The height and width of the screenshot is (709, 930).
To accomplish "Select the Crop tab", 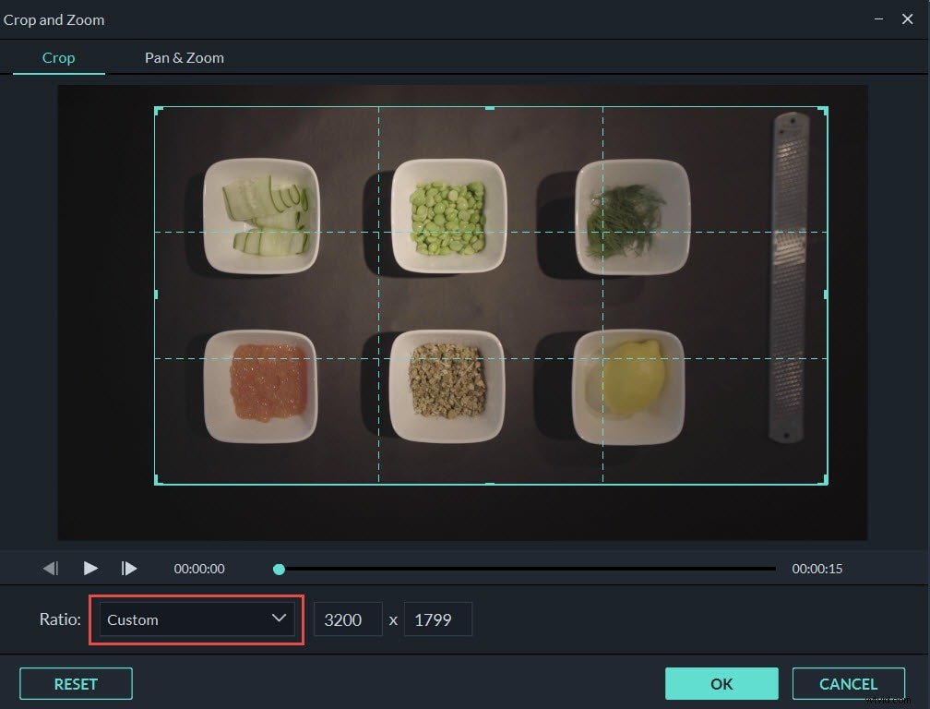I will [x=58, y=57].
